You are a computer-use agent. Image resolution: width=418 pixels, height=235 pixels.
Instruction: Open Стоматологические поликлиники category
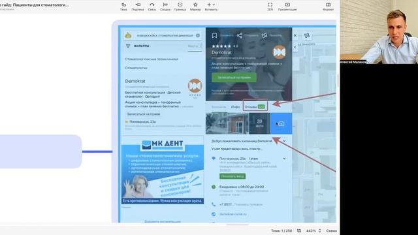pyautogui.click(x=152, y=59)
